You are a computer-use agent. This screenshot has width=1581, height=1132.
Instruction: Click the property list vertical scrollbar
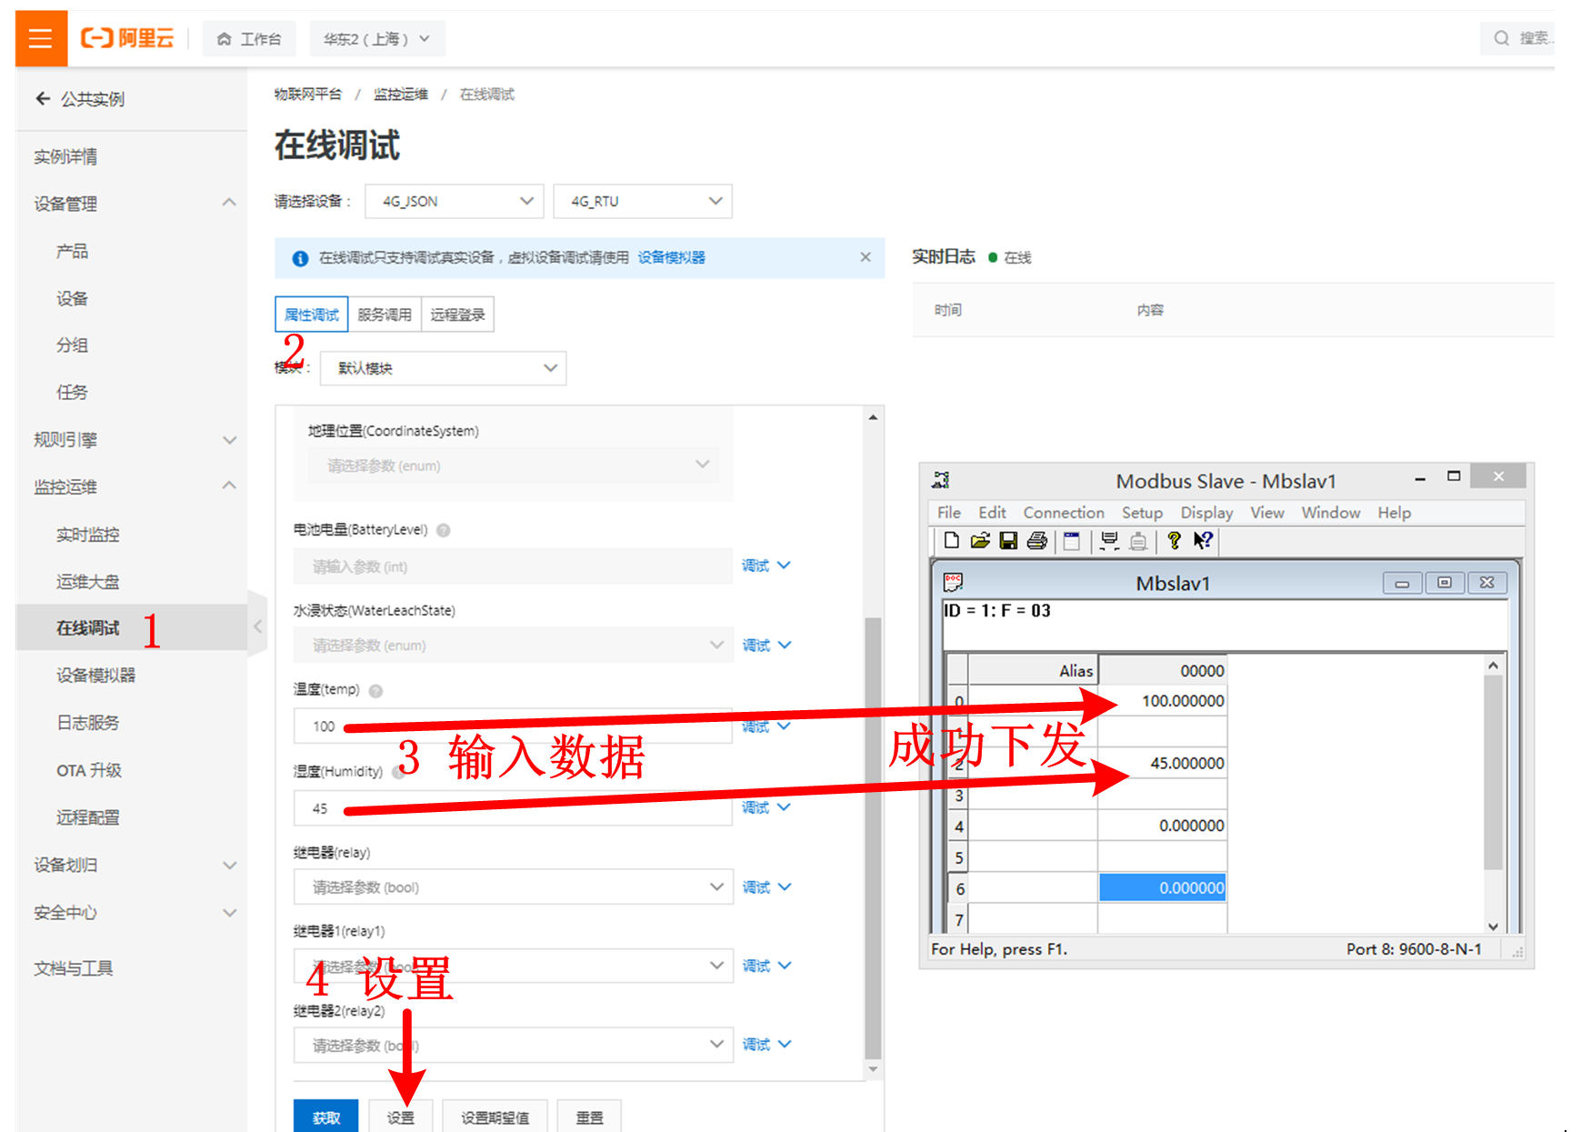(x=873, y=818)
